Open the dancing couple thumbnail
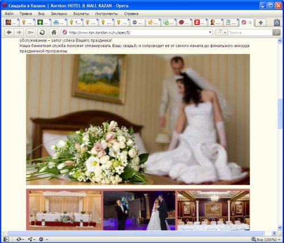 139,211
